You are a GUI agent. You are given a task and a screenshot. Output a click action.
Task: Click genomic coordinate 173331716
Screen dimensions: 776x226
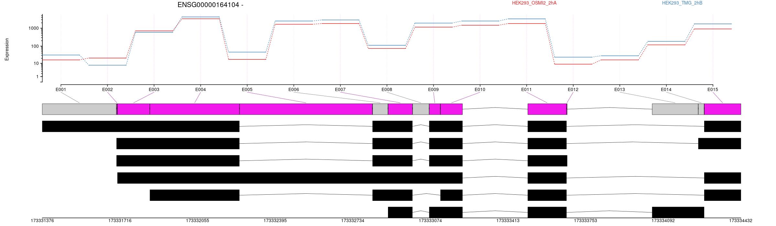(120, 221)
